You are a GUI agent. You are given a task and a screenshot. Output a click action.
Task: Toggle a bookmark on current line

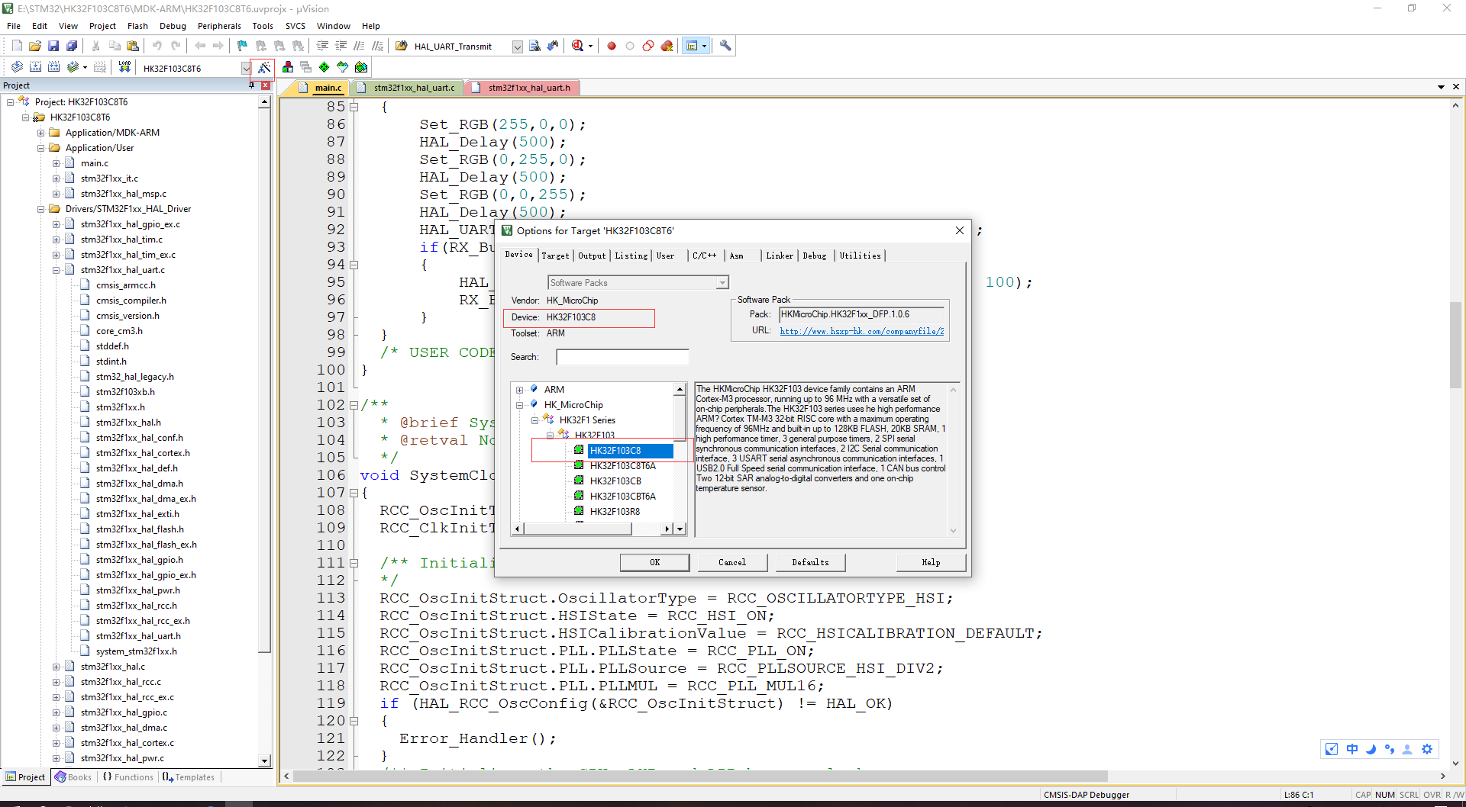[242, 46]
